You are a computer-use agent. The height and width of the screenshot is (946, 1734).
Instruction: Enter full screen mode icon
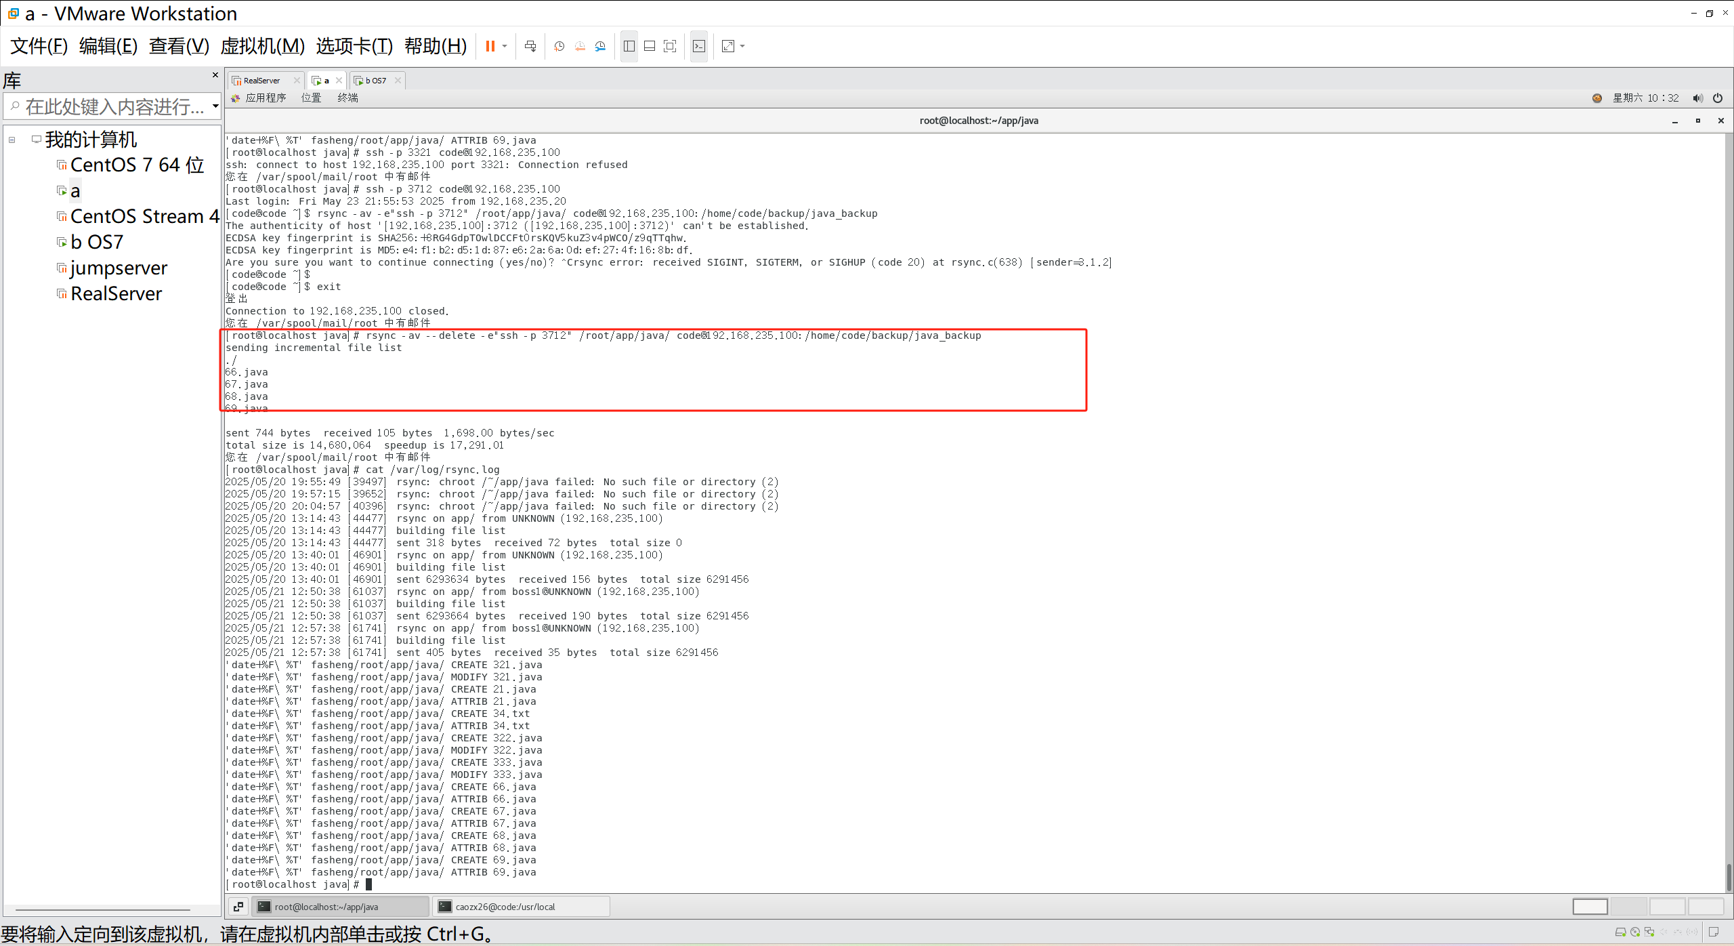[x=670, y=46]
